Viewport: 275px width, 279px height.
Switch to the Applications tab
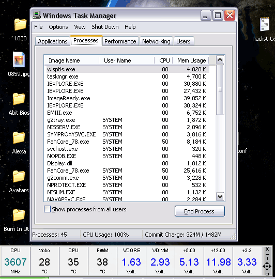pyautogui.click(x=53, y=41)
